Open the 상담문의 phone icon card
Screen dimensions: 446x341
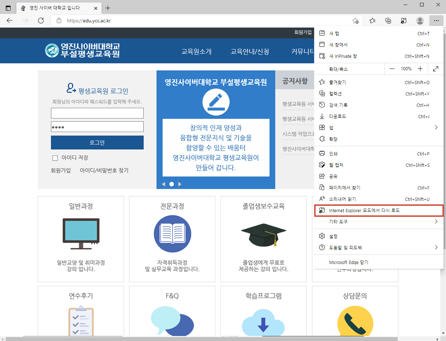355,312
